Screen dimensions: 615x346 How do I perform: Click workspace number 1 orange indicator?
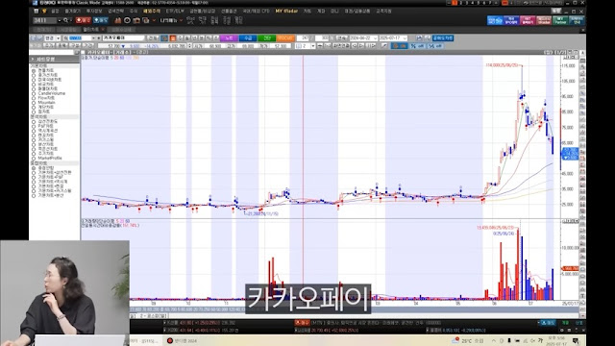455,3
